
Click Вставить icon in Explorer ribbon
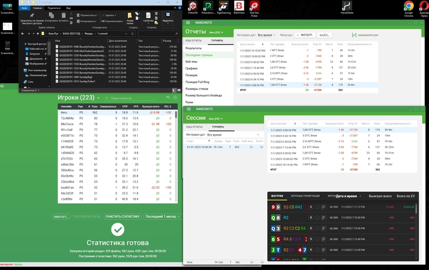coord(64,15)
